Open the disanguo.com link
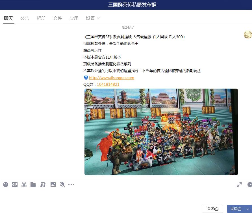This screenshot has width=252, height=214. [112, 78]
